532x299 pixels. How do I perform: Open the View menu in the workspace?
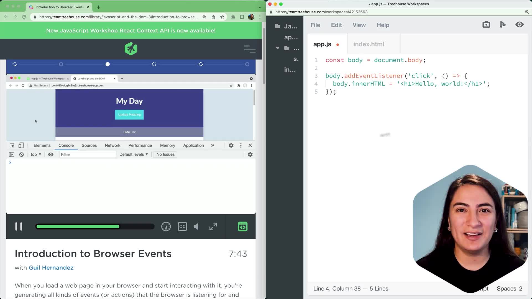click(359, 25)
